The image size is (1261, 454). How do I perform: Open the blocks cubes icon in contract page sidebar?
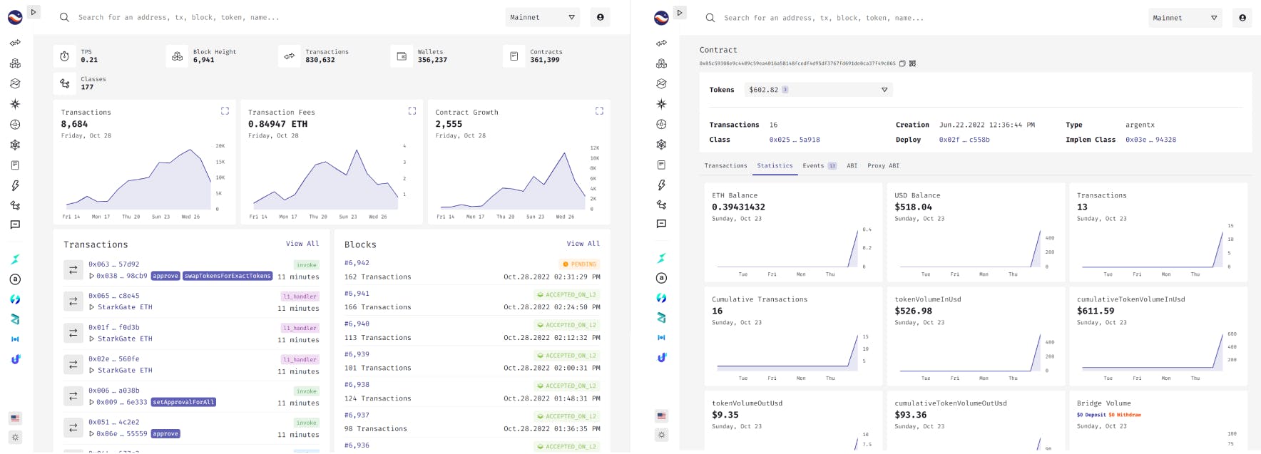click(x=661, y=63)
